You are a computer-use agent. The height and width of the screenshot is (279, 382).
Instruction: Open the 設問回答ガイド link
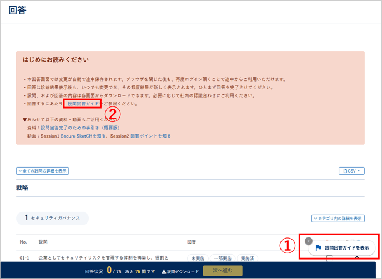pos(83,104)
